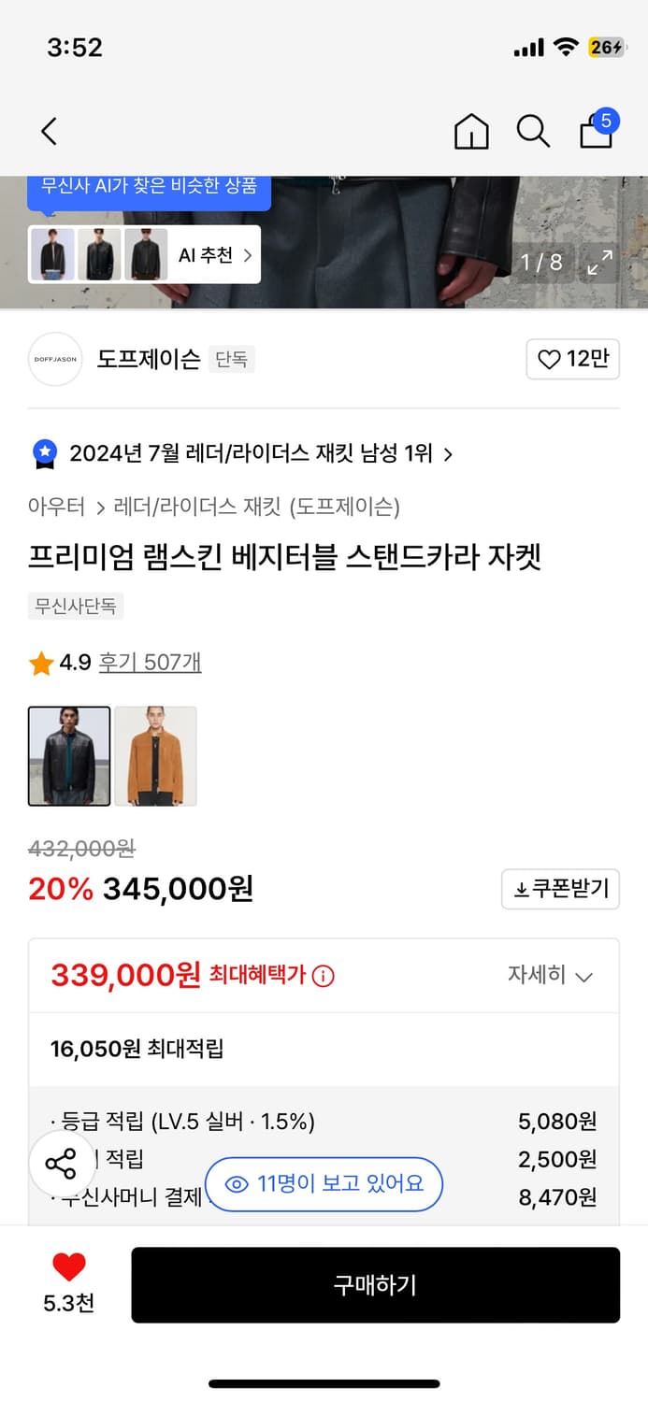
Task: Open the shopping bag cart
Action: pyautogui.click(x=597, y=130)
